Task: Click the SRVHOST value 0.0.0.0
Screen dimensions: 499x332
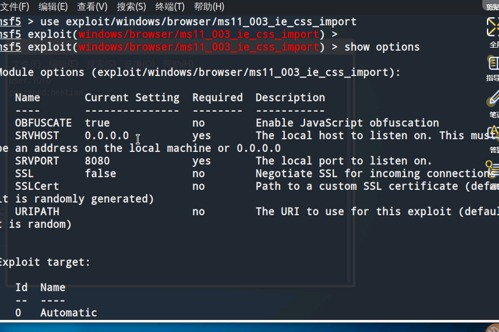Action: (106, 136)
